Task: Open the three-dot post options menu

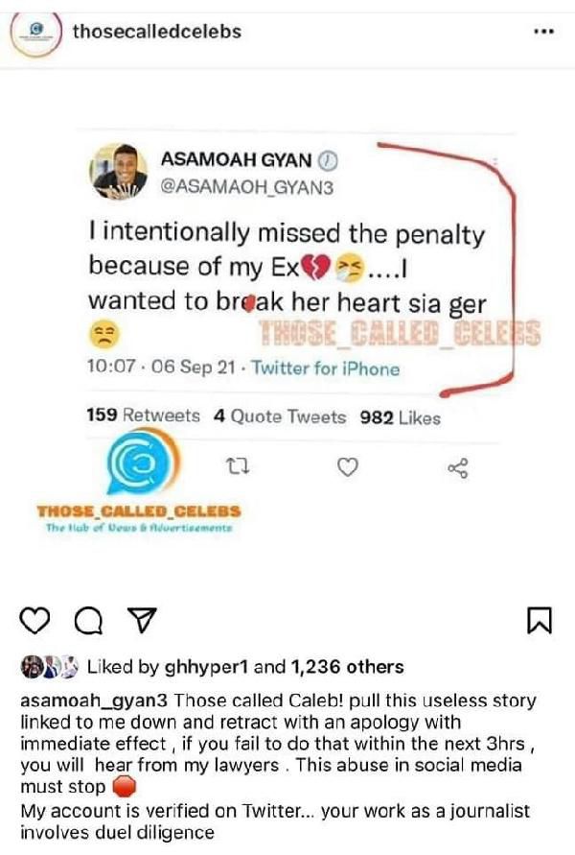Action: [x=543, y=32]
